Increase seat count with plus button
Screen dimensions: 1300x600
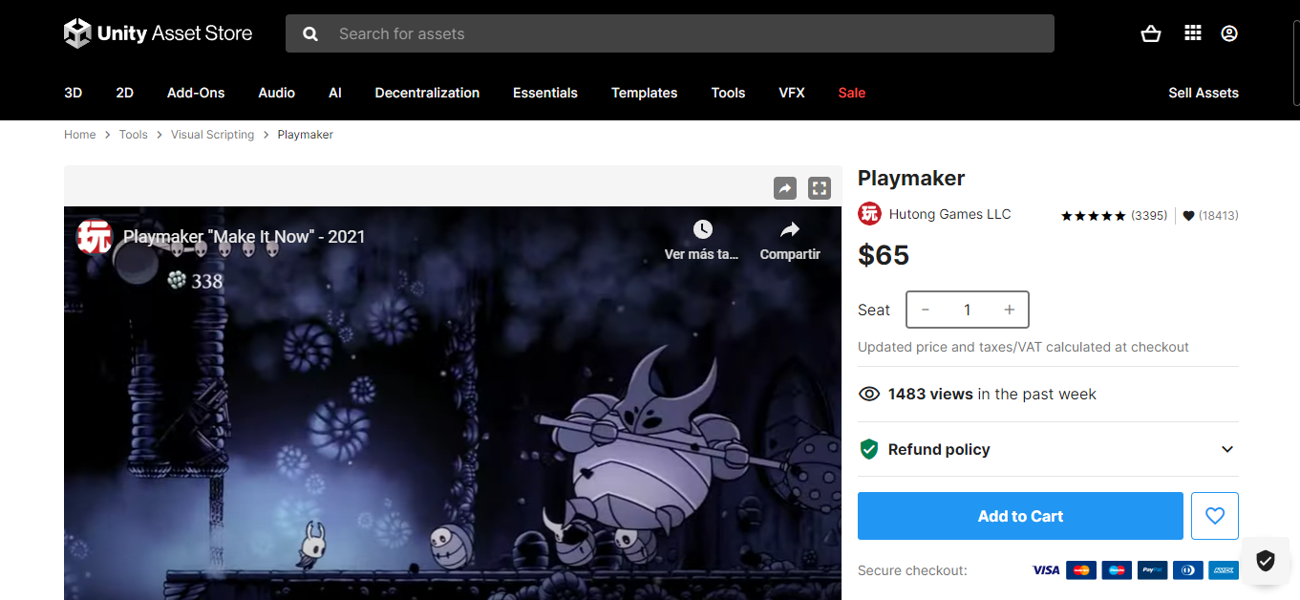(1009, 310)
